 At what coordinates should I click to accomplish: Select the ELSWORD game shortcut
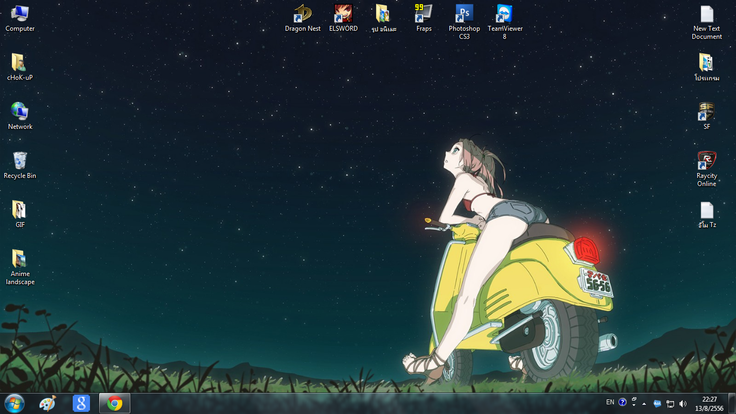coord(343,18)
